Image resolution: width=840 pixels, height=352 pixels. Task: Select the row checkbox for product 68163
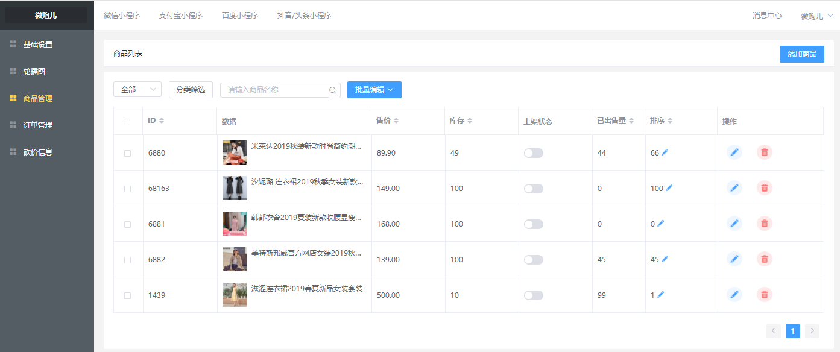tap(127, 189)
